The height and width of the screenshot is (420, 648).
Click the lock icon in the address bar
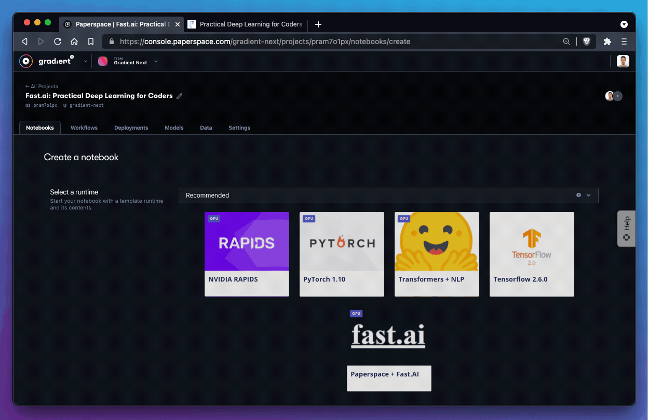[111, 41]
